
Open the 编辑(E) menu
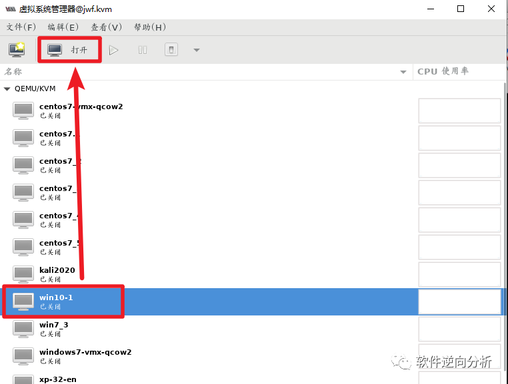click(63, 27)
